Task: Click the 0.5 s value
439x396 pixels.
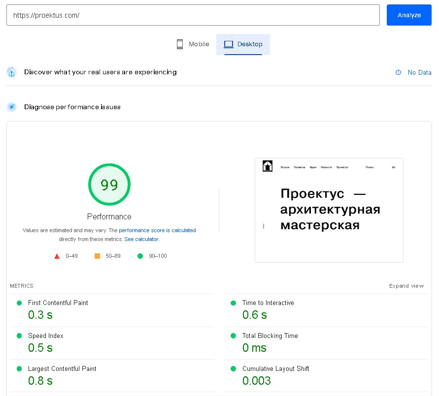Action: click(40, 348)
